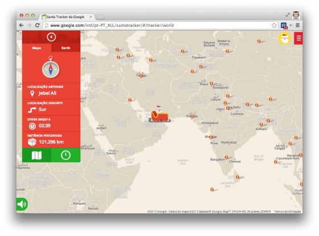Reload the page with refresh icon
Screen dimensions: 319x236
pos(37,25)
